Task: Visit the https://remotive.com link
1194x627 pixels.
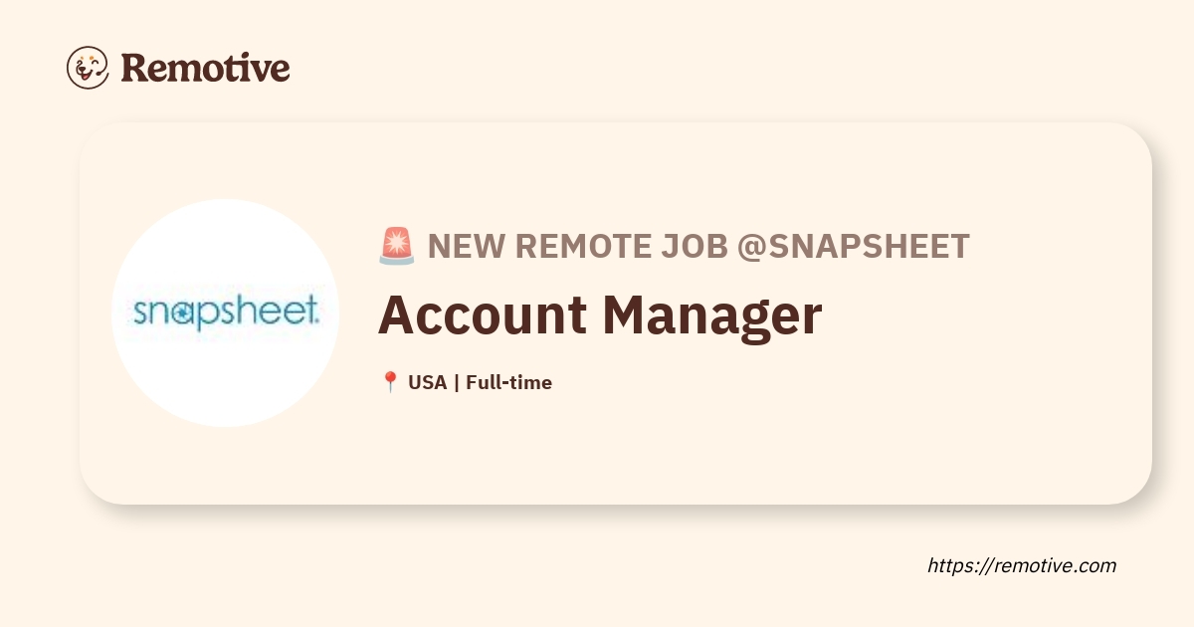Action: pyautogui.click(x=1022, y=565)
